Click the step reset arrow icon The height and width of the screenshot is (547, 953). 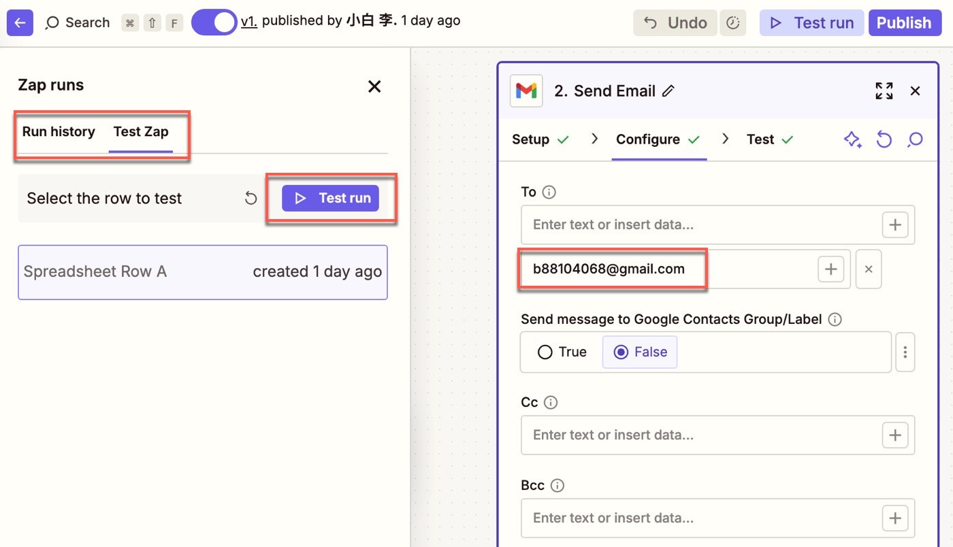click(x=884, y=140)
